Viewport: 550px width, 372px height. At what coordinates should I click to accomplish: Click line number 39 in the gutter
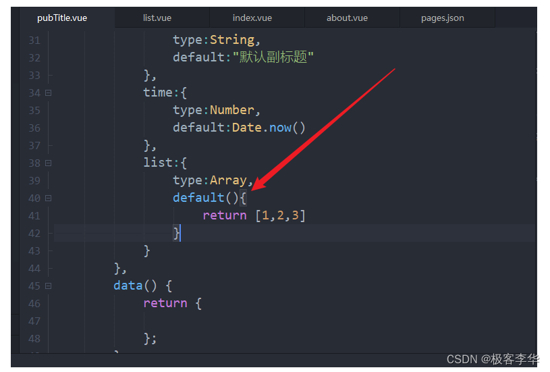click(x=34, y=181)
